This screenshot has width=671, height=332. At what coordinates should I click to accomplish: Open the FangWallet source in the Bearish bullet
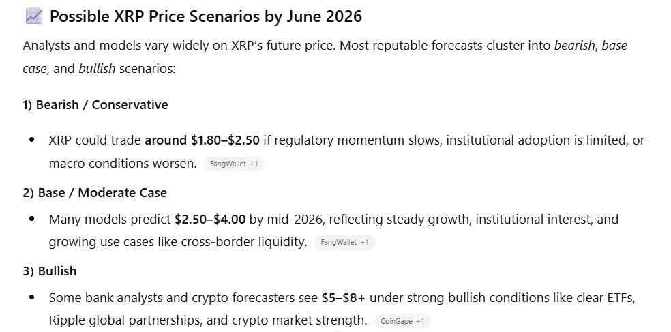click(x=233, y=164)
